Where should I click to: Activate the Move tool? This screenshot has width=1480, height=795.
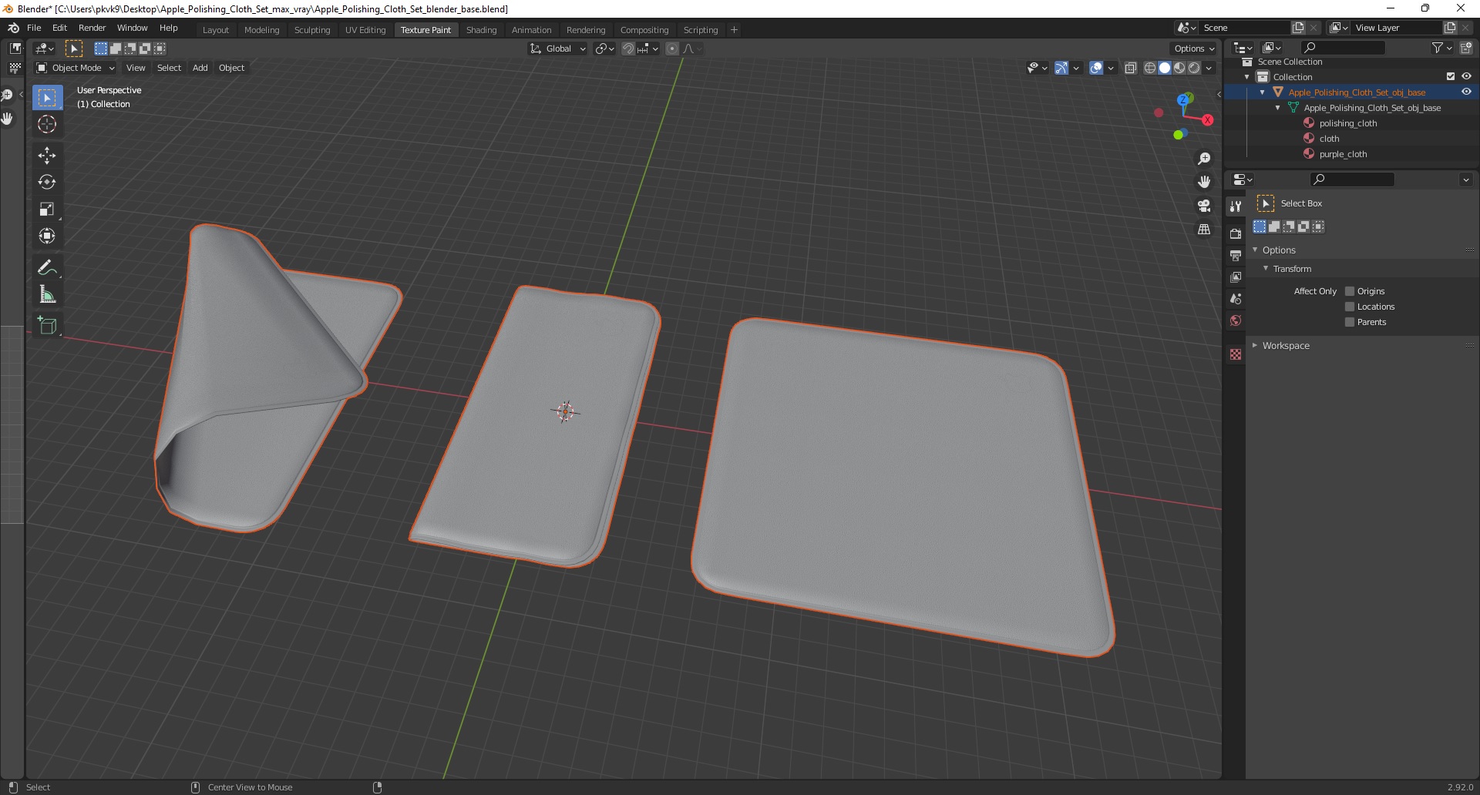click(x=47, y=156)
